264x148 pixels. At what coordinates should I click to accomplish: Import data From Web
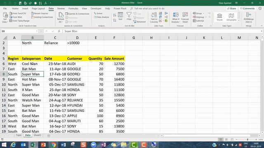pos(16,17)
